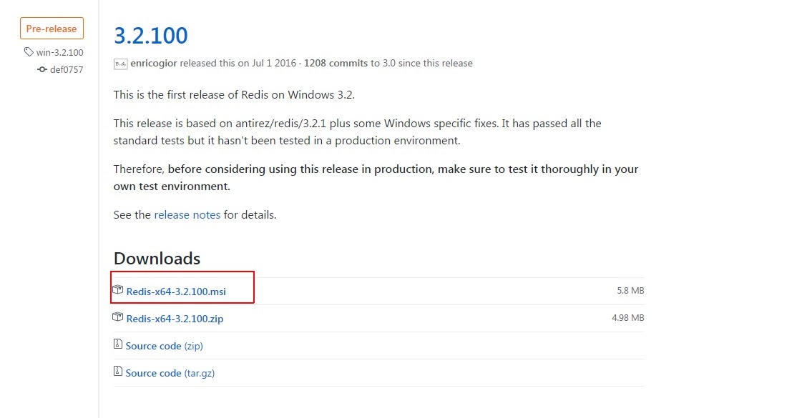
Task: Click the package icon beside Redis-x64-3.2.100.zip
Action: coord(119,317)
